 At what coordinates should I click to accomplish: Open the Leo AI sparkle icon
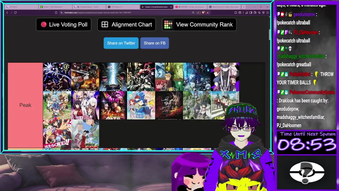259,12
